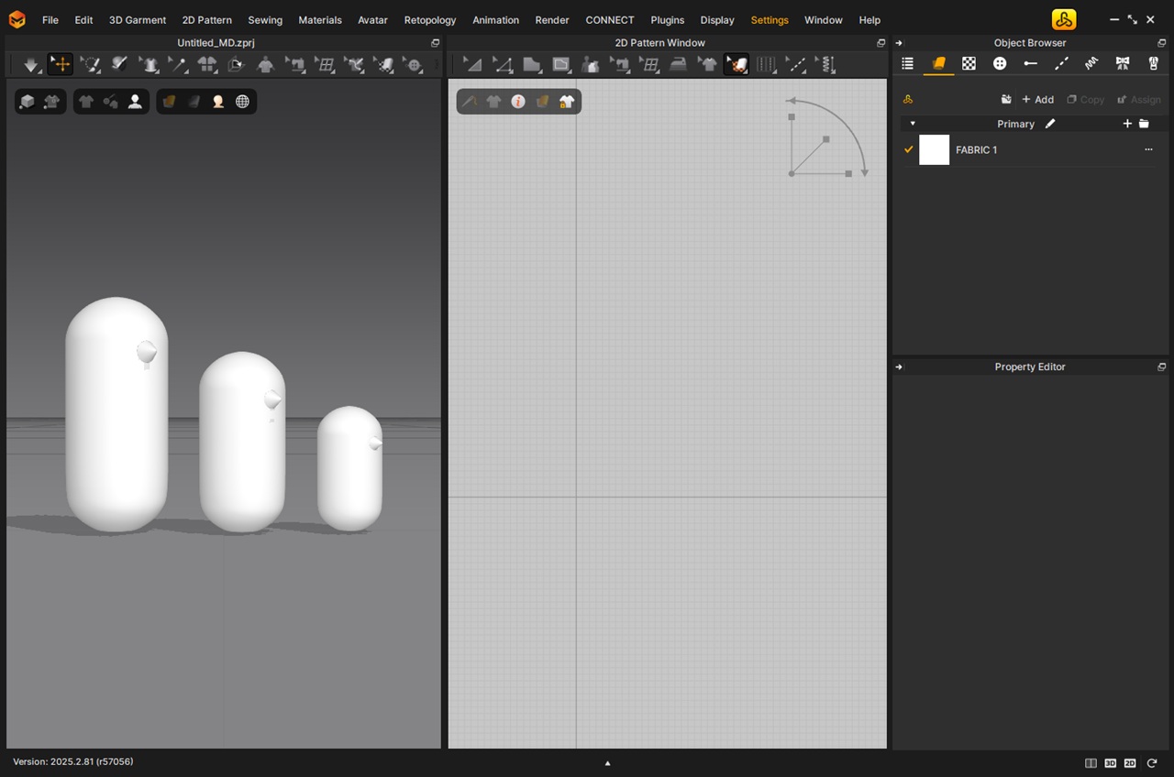
Task: Collapse the Primary fabric group
Action: point(913,124)
